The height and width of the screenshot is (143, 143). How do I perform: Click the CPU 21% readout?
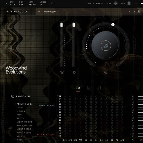(x=12, y=3)
